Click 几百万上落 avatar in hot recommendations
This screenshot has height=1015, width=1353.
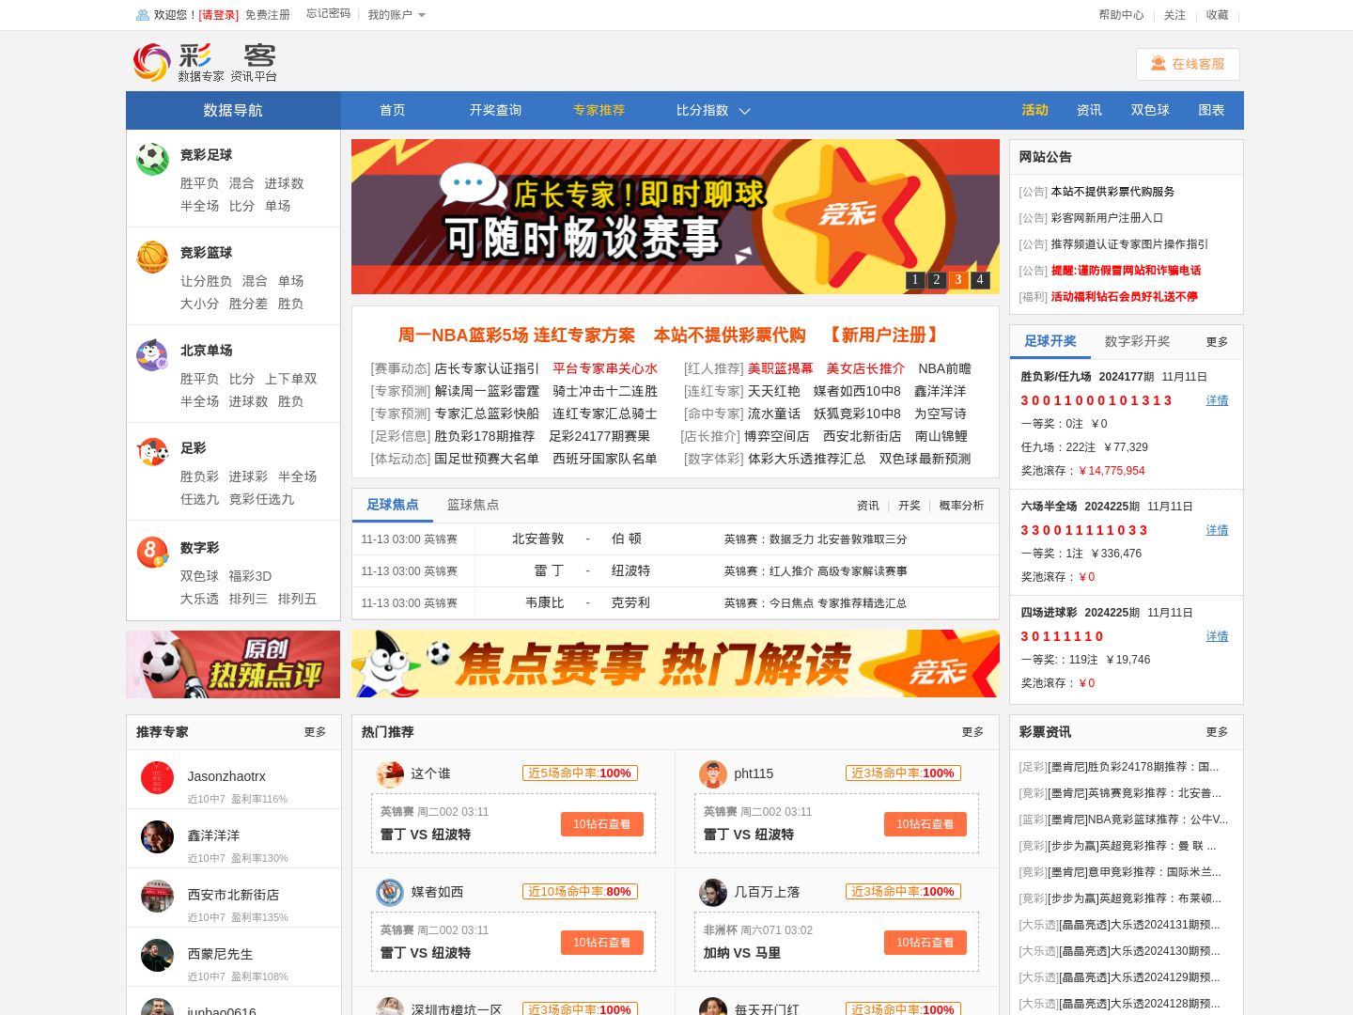click(x=713, y=892)
